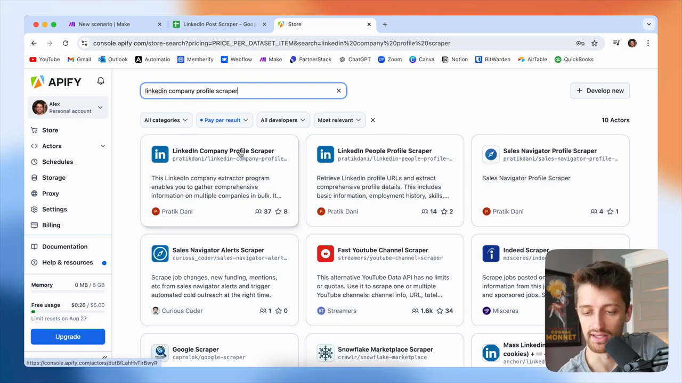Click the browser back arrow
682x383 pixels.
point(34,43)
